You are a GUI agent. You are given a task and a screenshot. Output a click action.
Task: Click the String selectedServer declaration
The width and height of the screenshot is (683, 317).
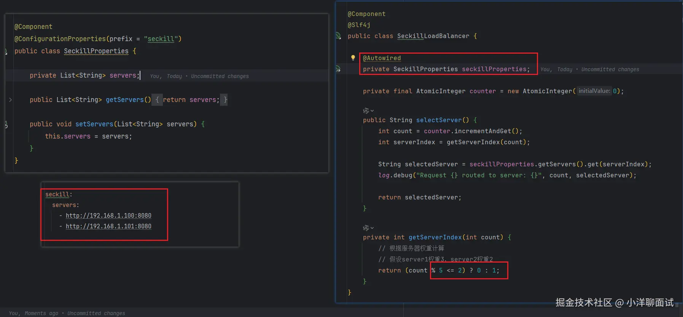coord(515,164)
